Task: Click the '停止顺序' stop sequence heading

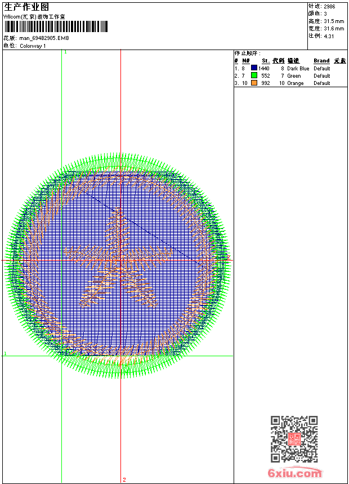Action: 247,53
